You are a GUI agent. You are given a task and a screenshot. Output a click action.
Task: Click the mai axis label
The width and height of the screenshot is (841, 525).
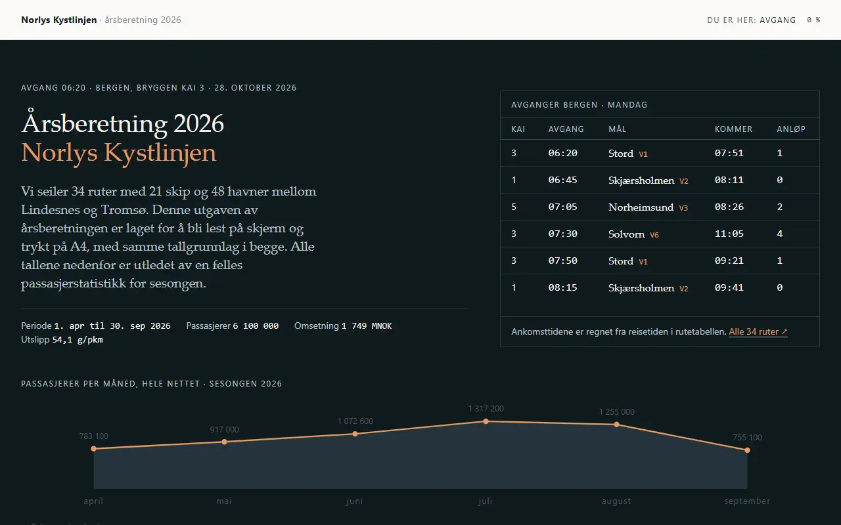[x=224, y=501]
